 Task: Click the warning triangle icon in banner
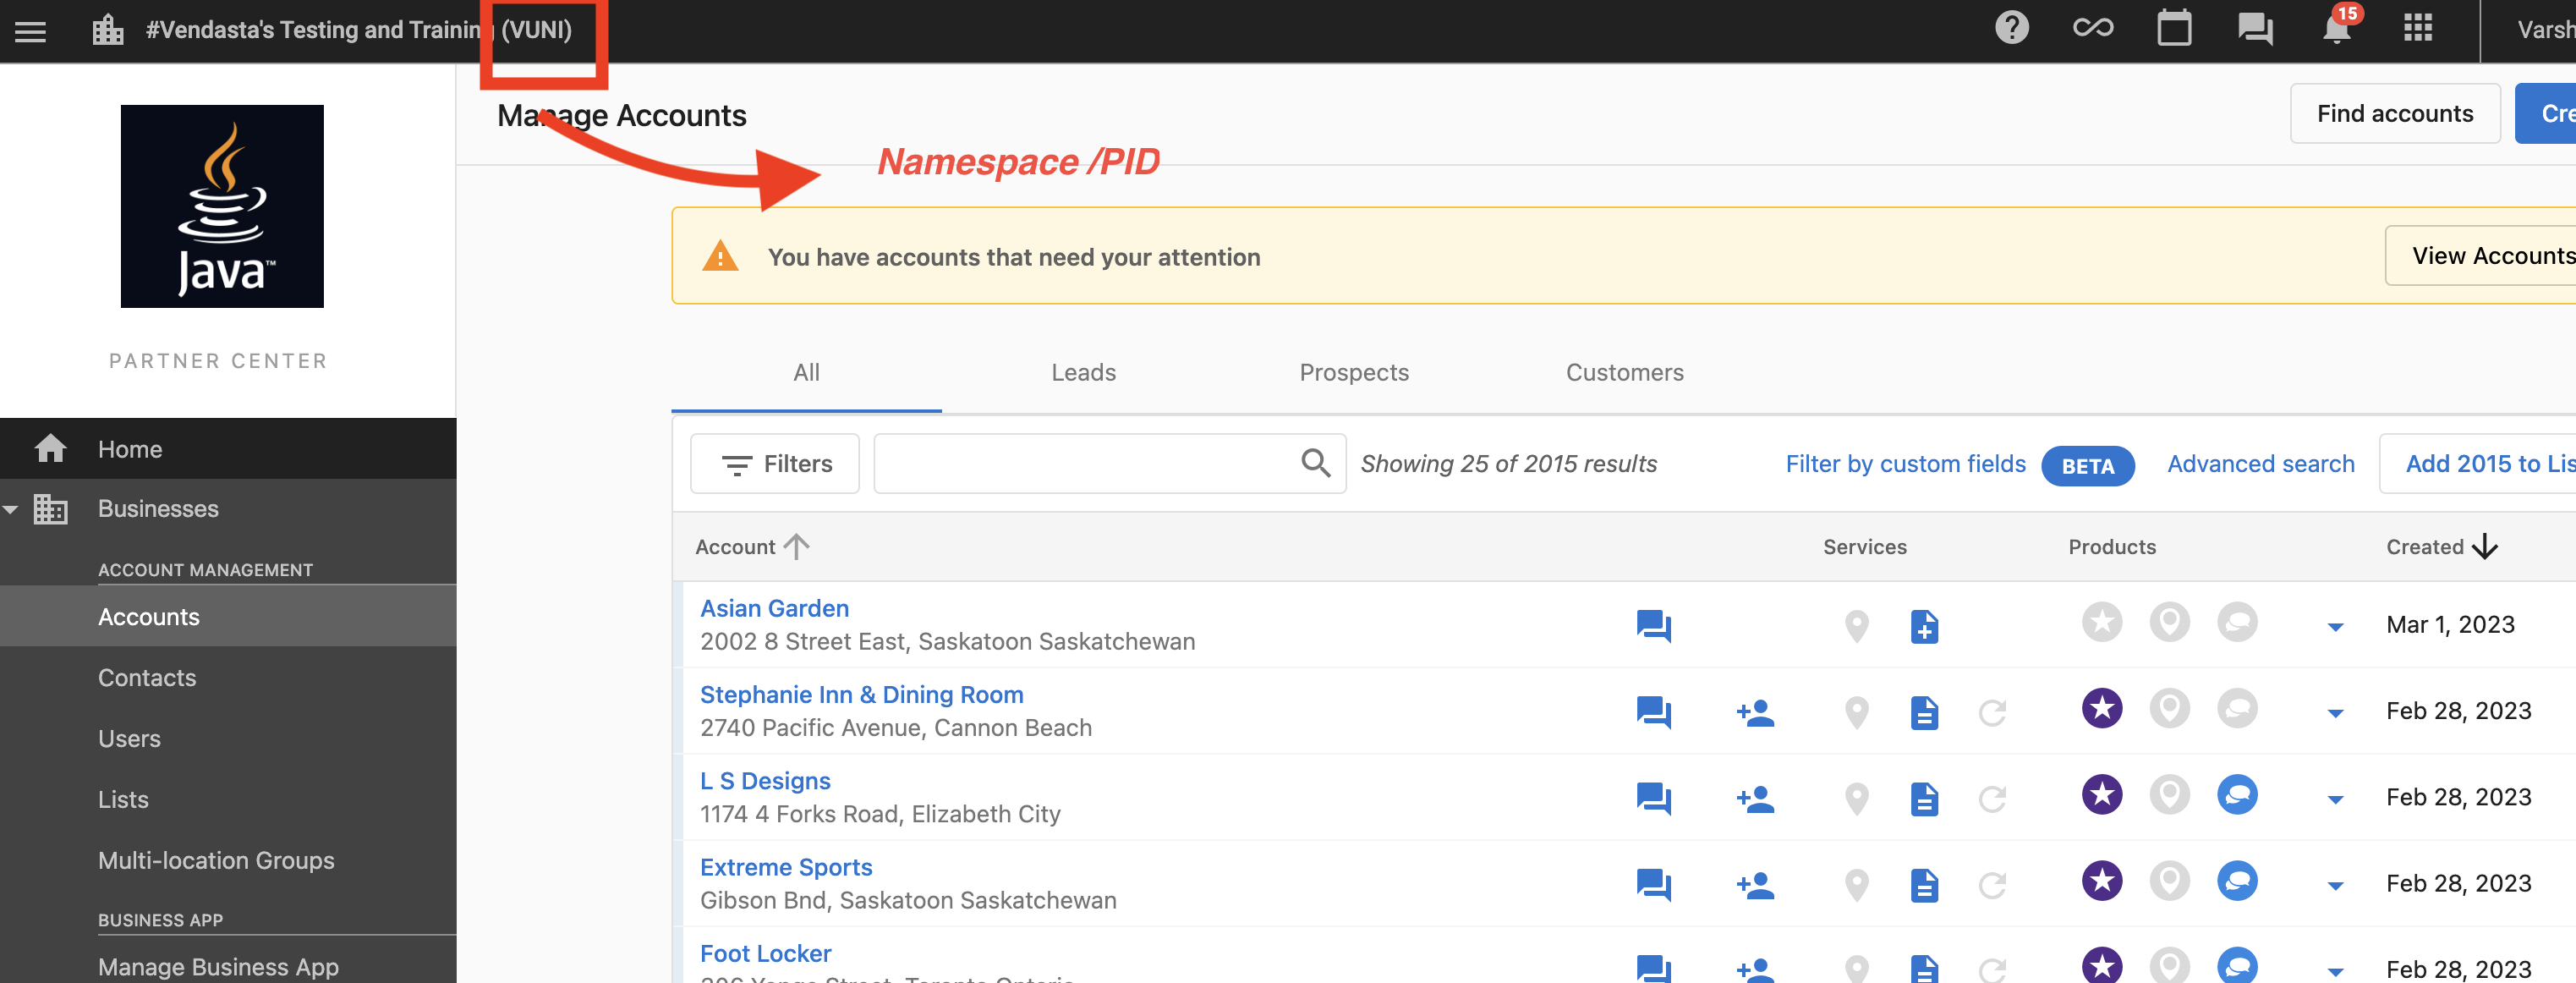tap(720, 256)
